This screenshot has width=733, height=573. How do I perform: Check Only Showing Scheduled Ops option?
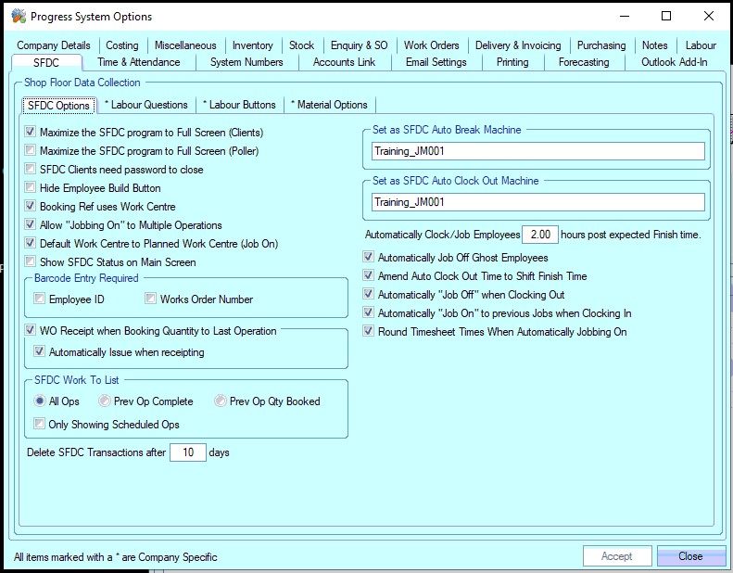point(39,425)
